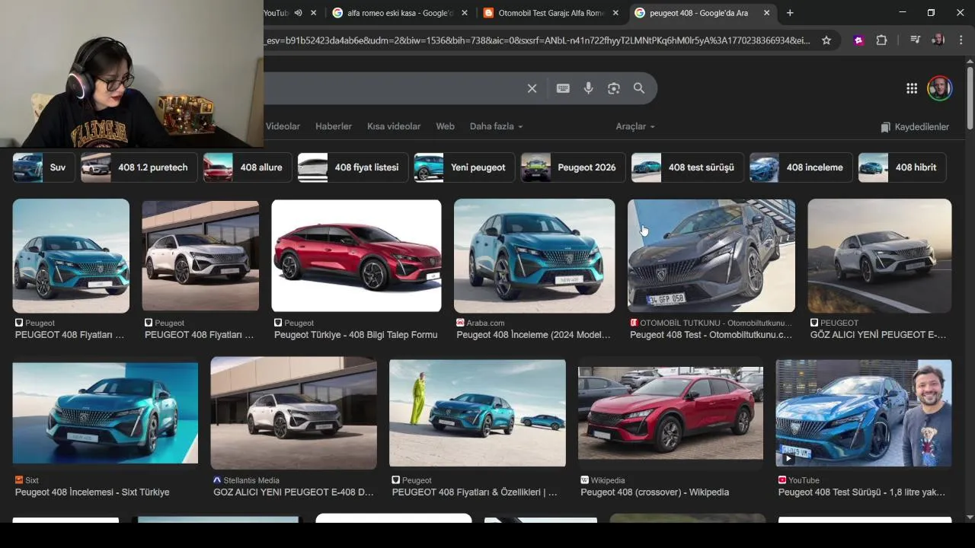Screen dimensions: 975x548
Task: Select the 408 allure chip
Action: point(247,167)
